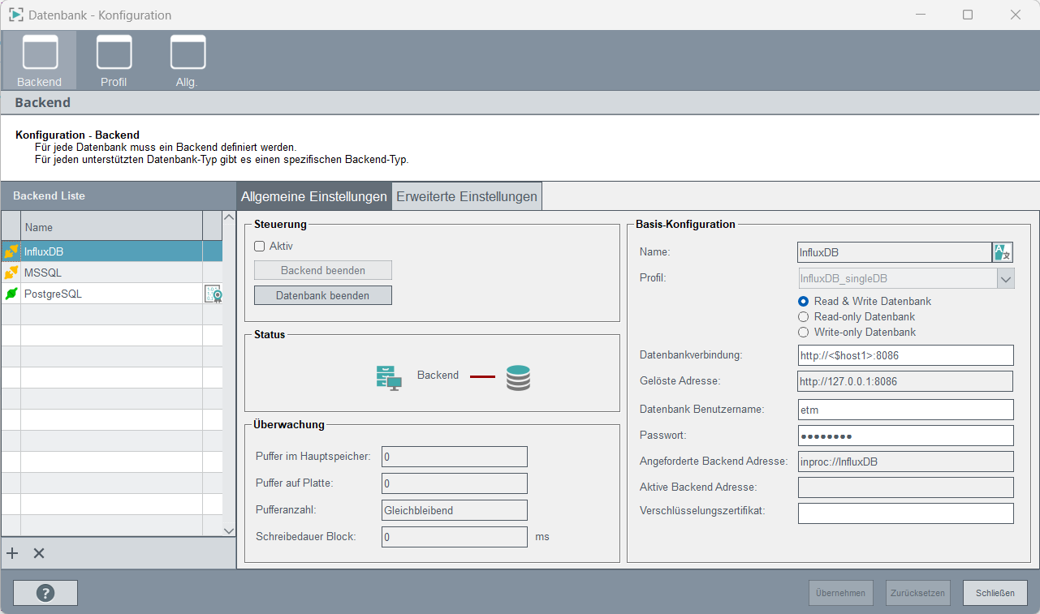Click the translate icon beside Name field

(1003, 252)
